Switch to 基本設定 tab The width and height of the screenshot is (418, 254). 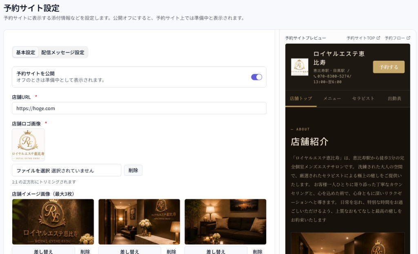tap(26, 53)
